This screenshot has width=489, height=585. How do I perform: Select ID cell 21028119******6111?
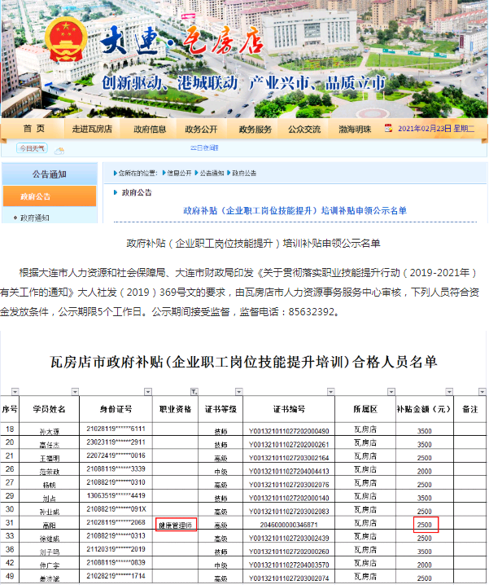[116, 429]
